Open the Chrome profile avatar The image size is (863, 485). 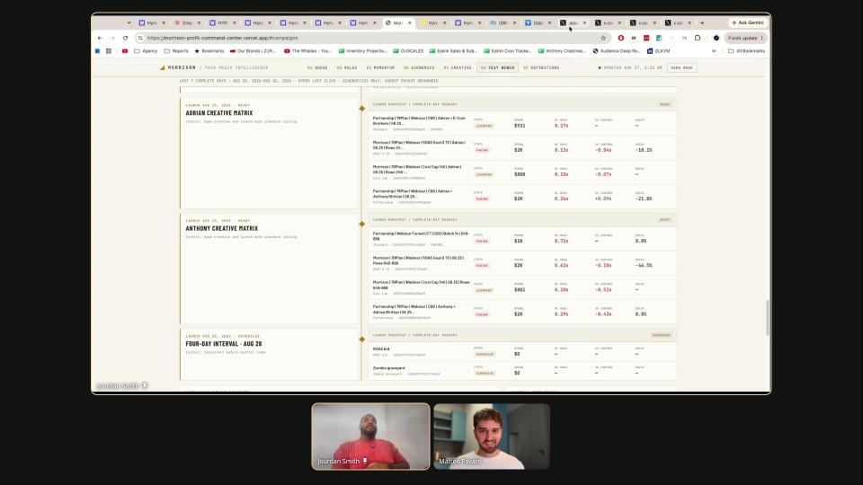pyautogui.click(x=716, y=38)
